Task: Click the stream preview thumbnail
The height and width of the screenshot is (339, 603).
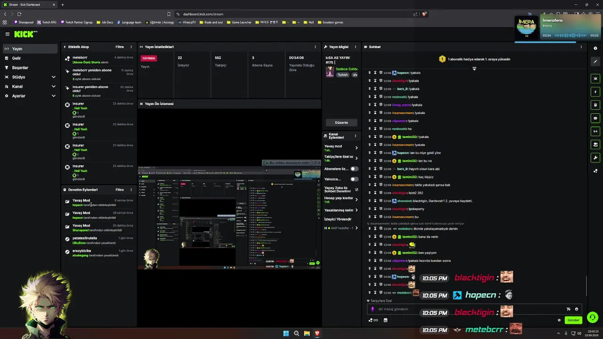Action: click(229, 218)
